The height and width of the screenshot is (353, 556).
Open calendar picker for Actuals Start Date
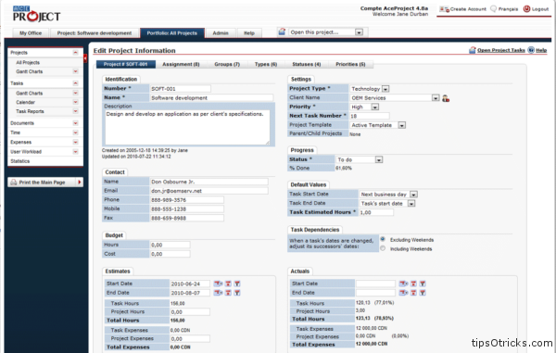pyautogui.click(x=403, y=284)
